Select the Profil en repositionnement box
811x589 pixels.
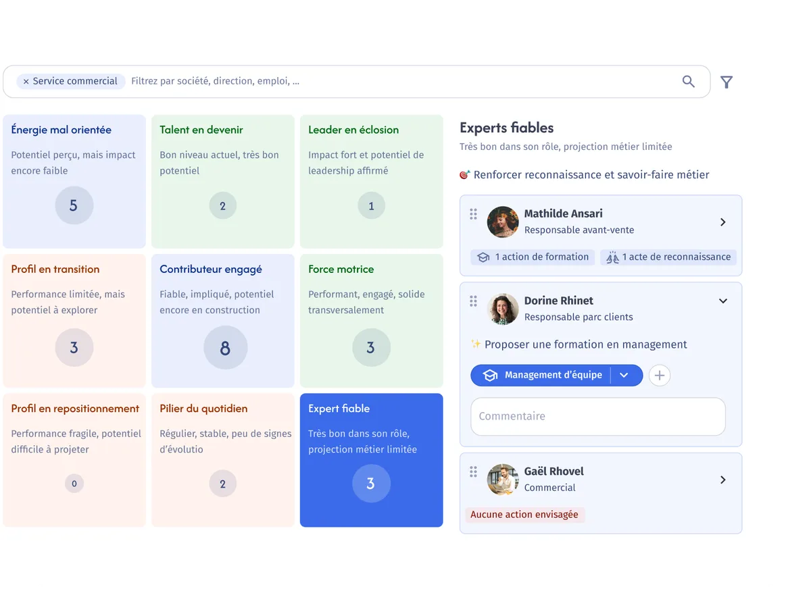[x=74, y=460]
